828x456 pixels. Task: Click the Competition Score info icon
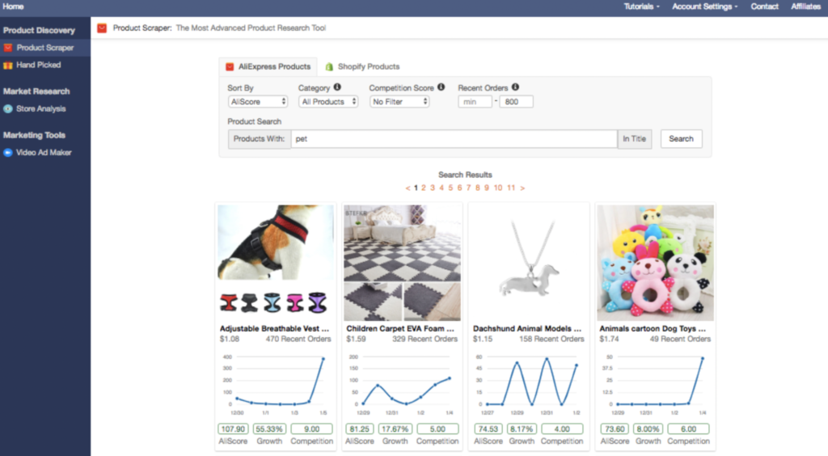[x=441, y=87]
